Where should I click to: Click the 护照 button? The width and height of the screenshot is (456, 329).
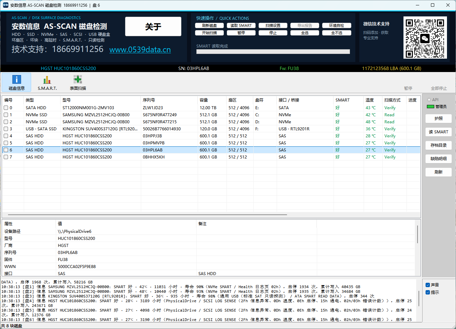coord(439,119)
